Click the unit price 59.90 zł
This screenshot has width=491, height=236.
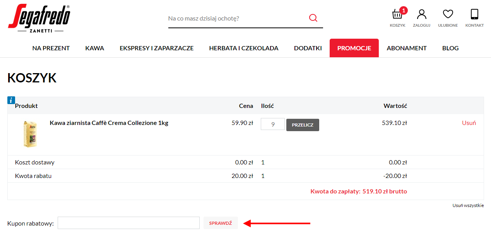click(242, 123)
